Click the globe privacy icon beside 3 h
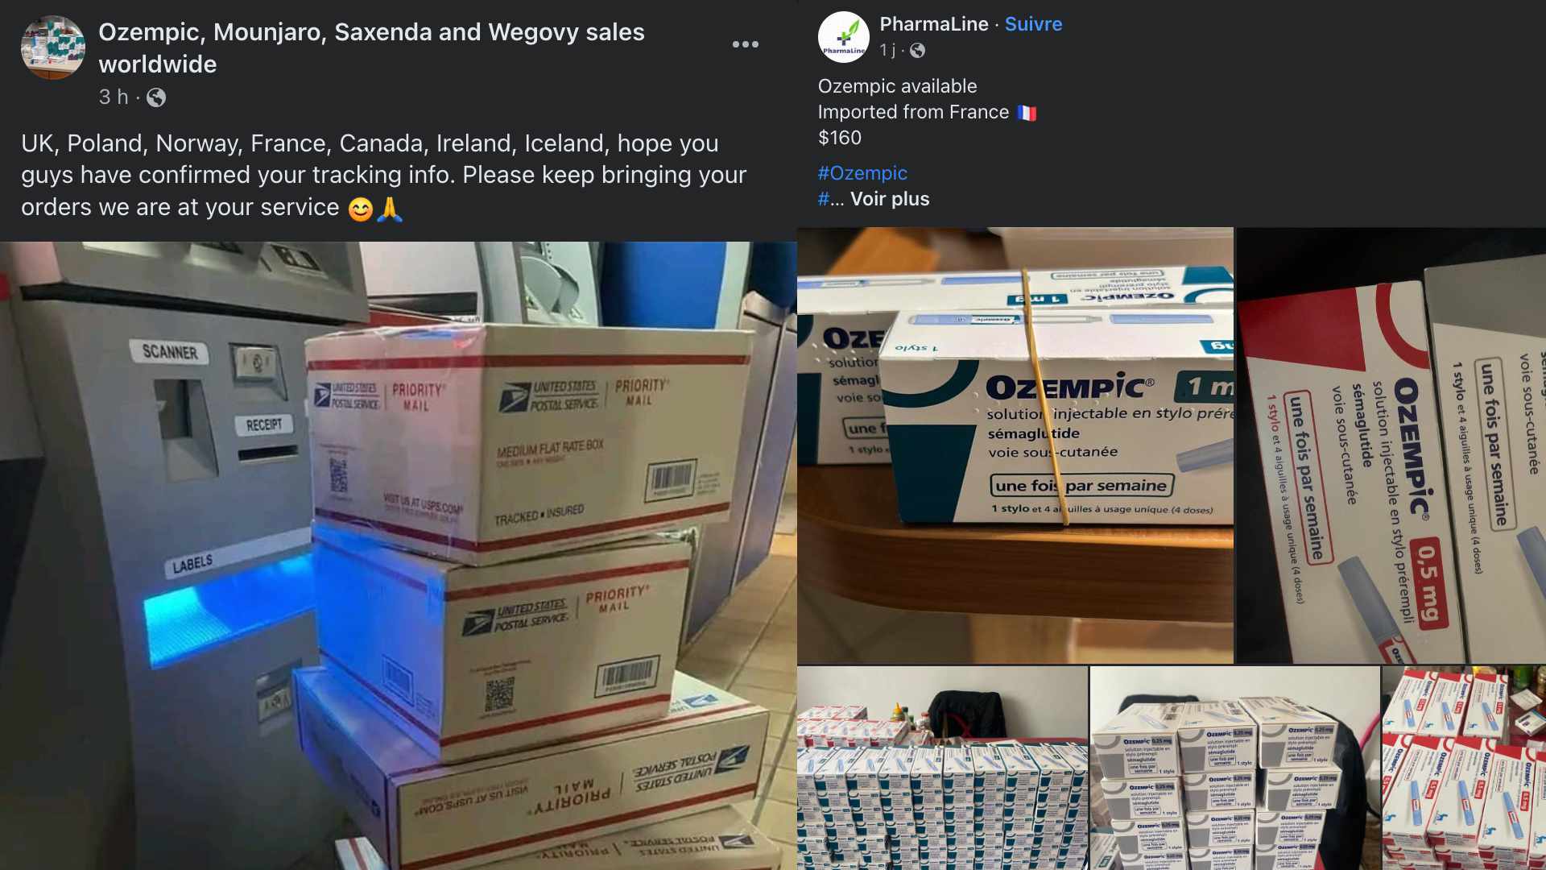1546x870 pixels. pos(156,97)
